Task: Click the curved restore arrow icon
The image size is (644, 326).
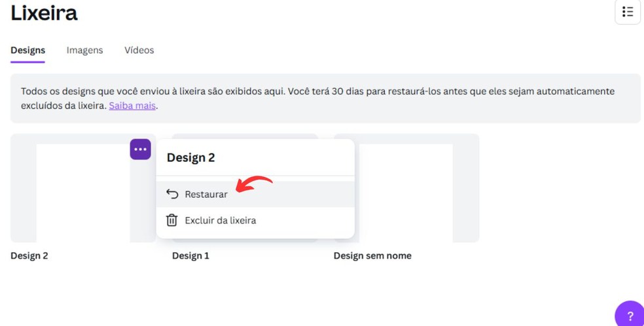Action: tap(172, 194)
